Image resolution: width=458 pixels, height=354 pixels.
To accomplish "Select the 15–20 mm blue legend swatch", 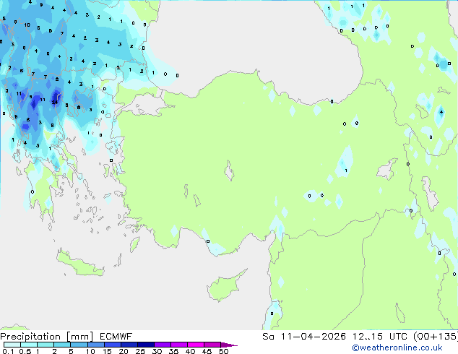I will 113,345.
